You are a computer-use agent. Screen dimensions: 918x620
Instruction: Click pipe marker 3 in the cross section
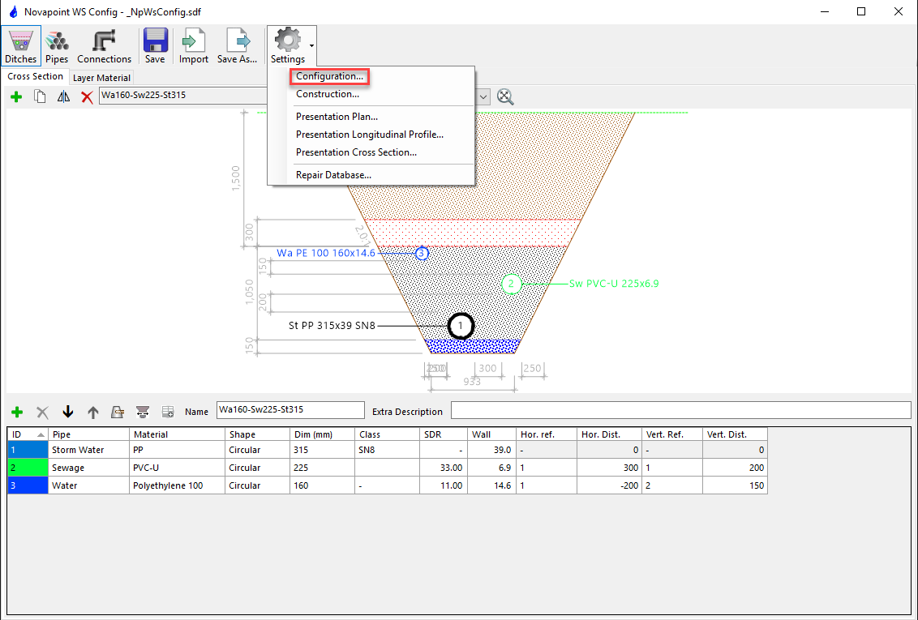click(422, 253)
